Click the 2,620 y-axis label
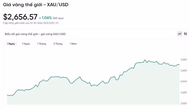The width and height of the screenshot is (189, 108). [183, 103]
